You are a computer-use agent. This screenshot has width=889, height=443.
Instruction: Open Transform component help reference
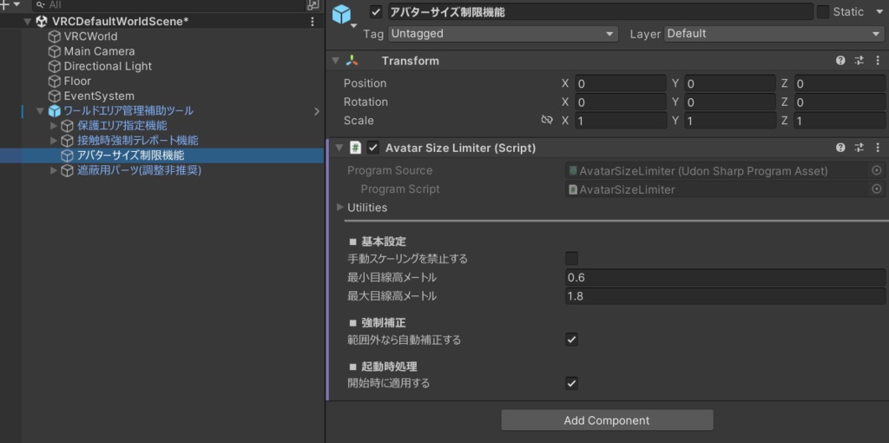coord(840,61)
